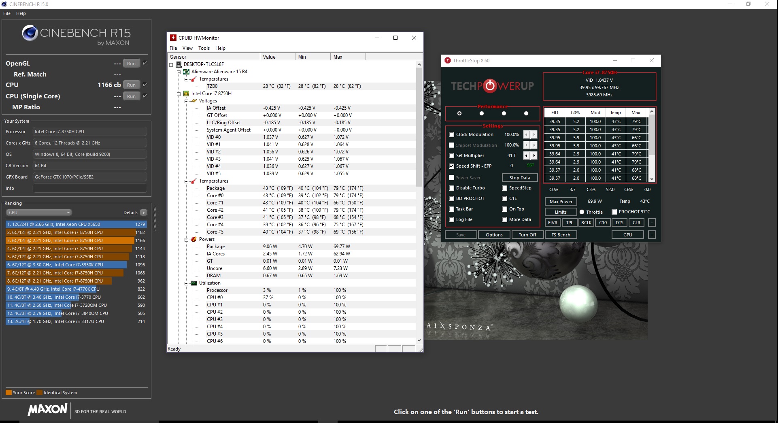Click the ThrottleStop title bar red icon
The image size is (778, 423).
(447, 60)
